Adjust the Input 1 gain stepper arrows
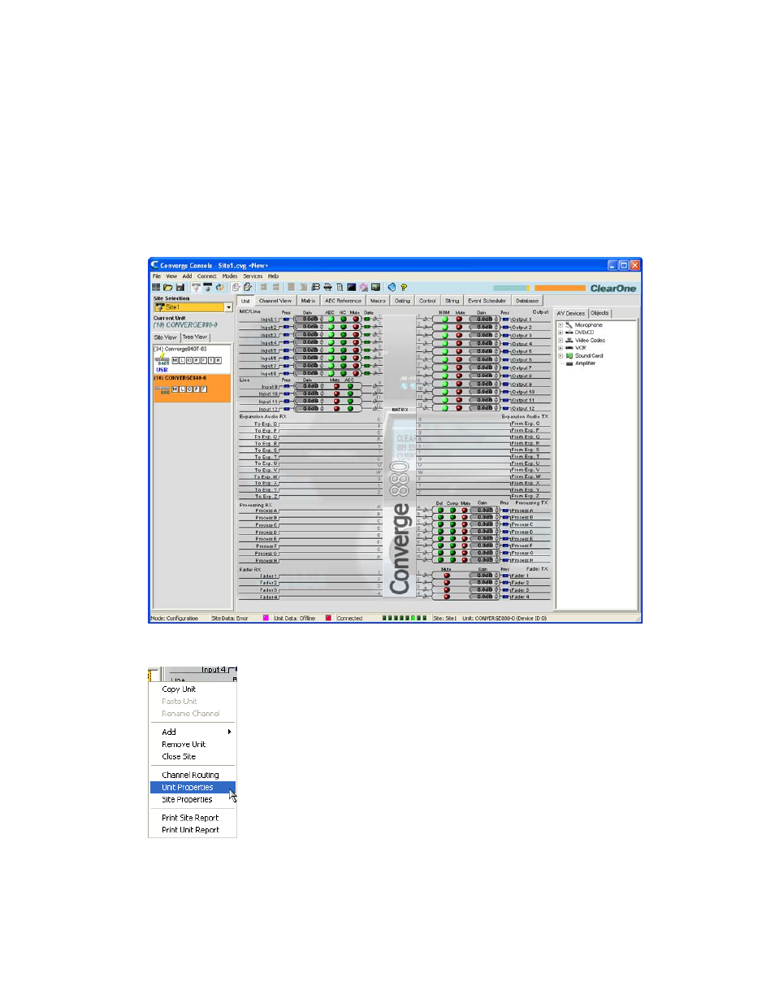 point(322,319)
